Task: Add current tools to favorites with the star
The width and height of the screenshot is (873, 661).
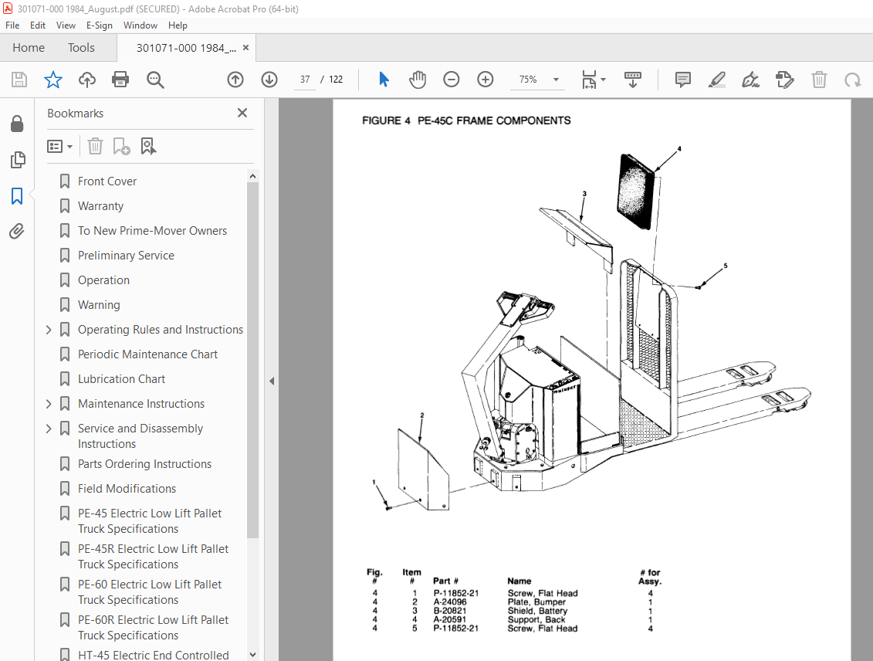Action: [52, 79]
